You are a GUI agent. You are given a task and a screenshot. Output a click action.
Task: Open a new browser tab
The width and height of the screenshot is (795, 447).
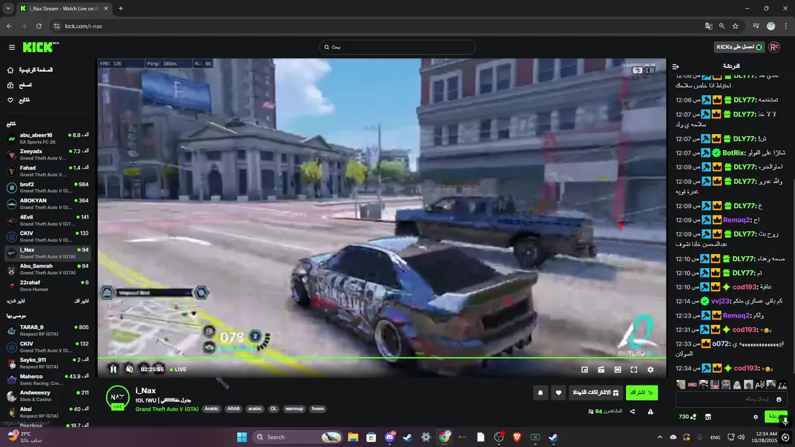point(120,9)
